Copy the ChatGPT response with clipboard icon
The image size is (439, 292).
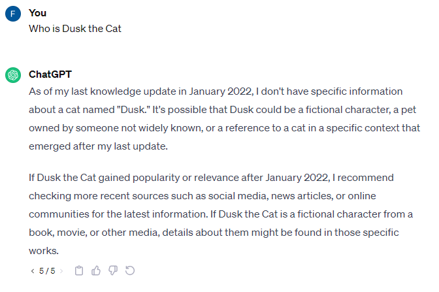(79, 270)
